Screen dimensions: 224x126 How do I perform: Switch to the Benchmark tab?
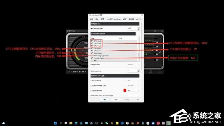tap(118, 19)
